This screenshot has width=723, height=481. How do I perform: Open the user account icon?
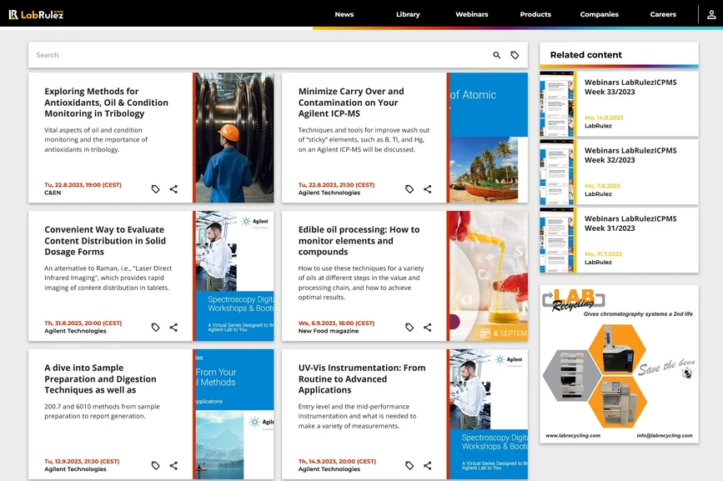click(711, 14)
